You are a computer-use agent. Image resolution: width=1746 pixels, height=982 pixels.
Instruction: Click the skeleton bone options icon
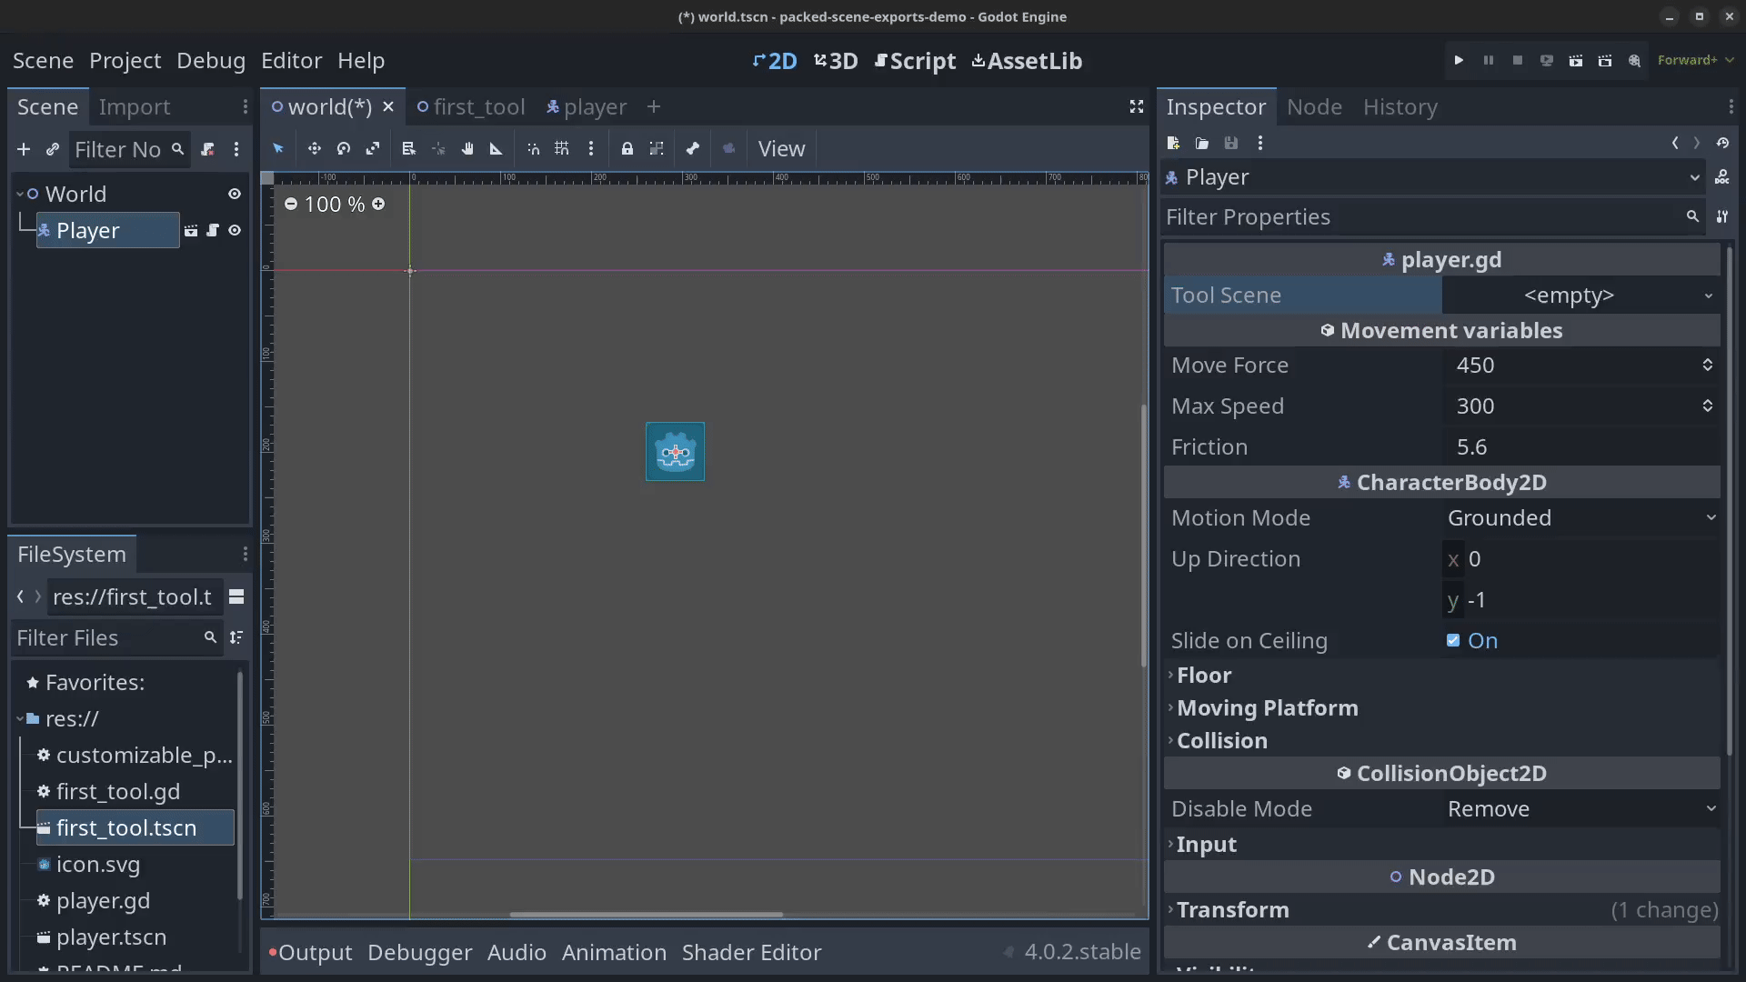point(693,149)
